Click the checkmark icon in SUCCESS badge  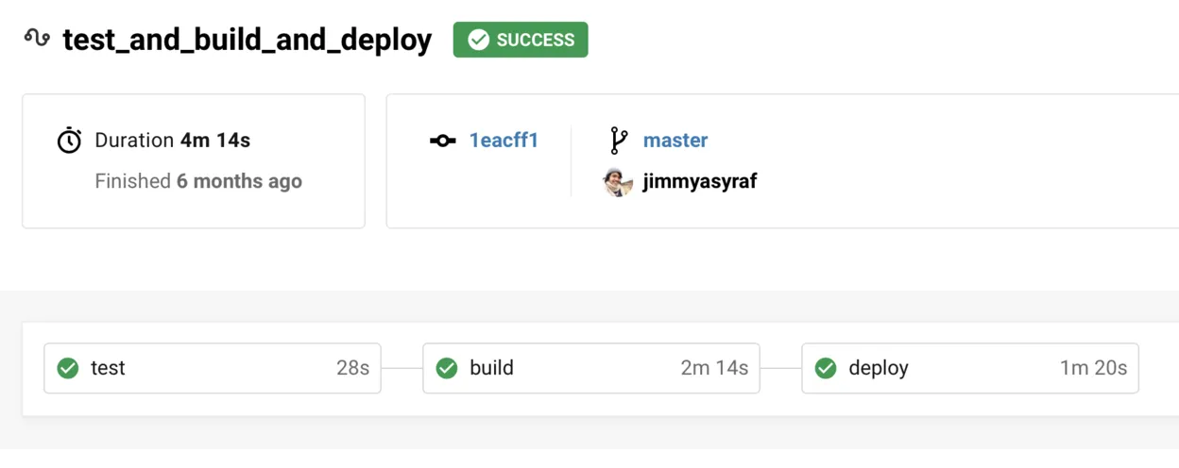point(479,40)
